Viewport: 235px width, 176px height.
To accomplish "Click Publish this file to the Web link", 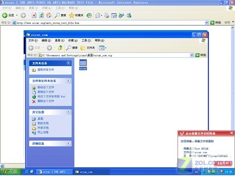I will [51, 97].
